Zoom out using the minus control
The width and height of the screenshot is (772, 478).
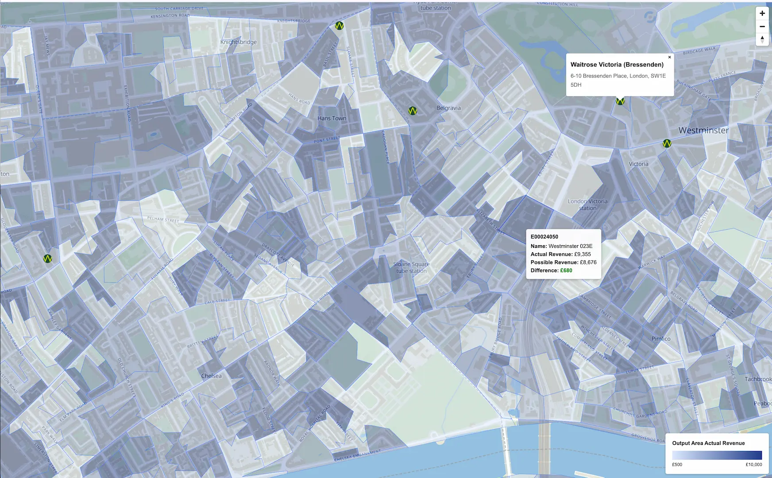coord(762,27)
